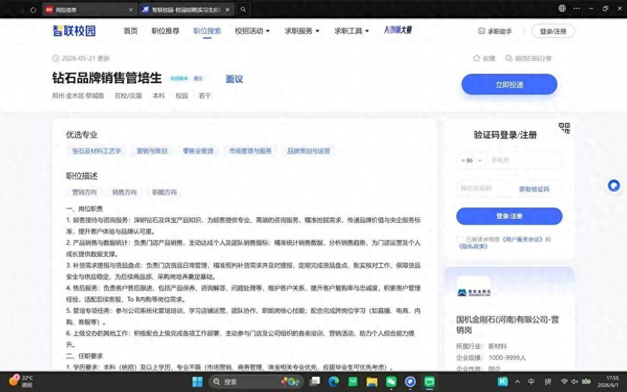Open the green chat app on the taskbar
The image size is (627, 392).
coord(429,382)
